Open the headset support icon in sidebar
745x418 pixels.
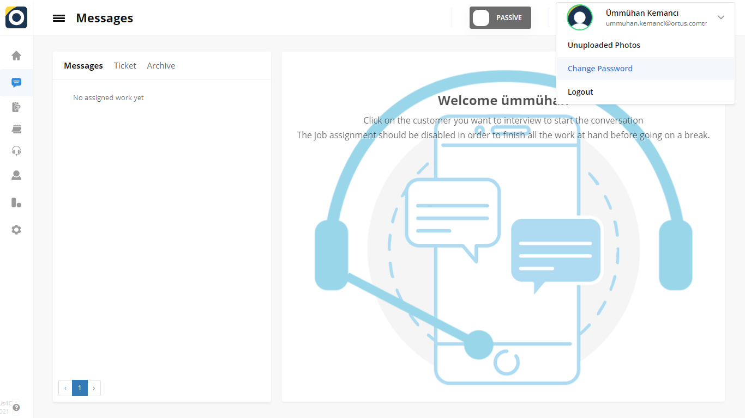[16, 151]
